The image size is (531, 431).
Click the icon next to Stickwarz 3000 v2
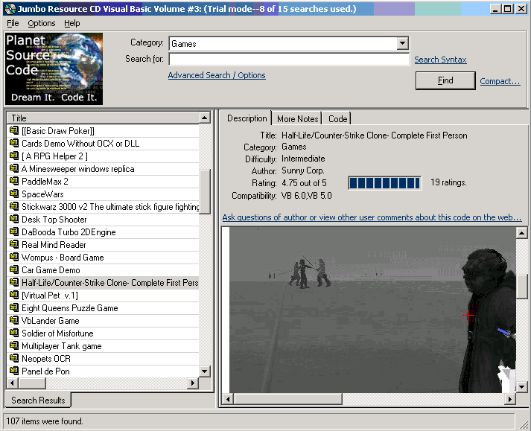pos(14,206)
